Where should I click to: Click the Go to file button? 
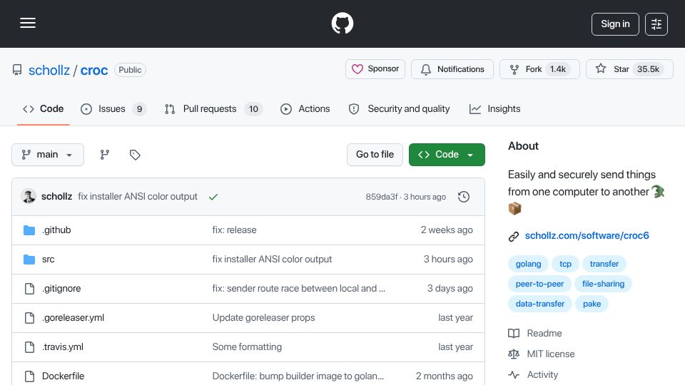[x=375, y=155]
